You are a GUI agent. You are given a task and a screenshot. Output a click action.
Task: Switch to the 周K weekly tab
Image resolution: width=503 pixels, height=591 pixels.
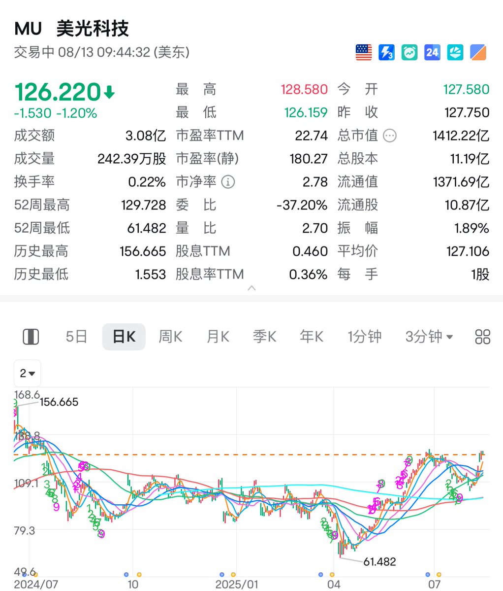(x=170, y=337)
